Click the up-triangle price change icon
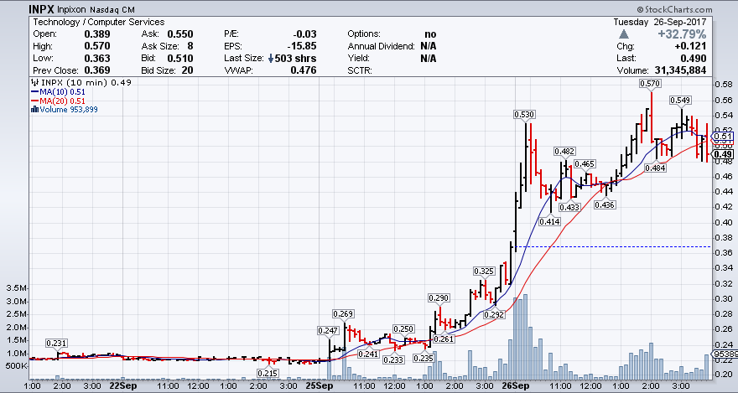 click(x=622, y=34)
